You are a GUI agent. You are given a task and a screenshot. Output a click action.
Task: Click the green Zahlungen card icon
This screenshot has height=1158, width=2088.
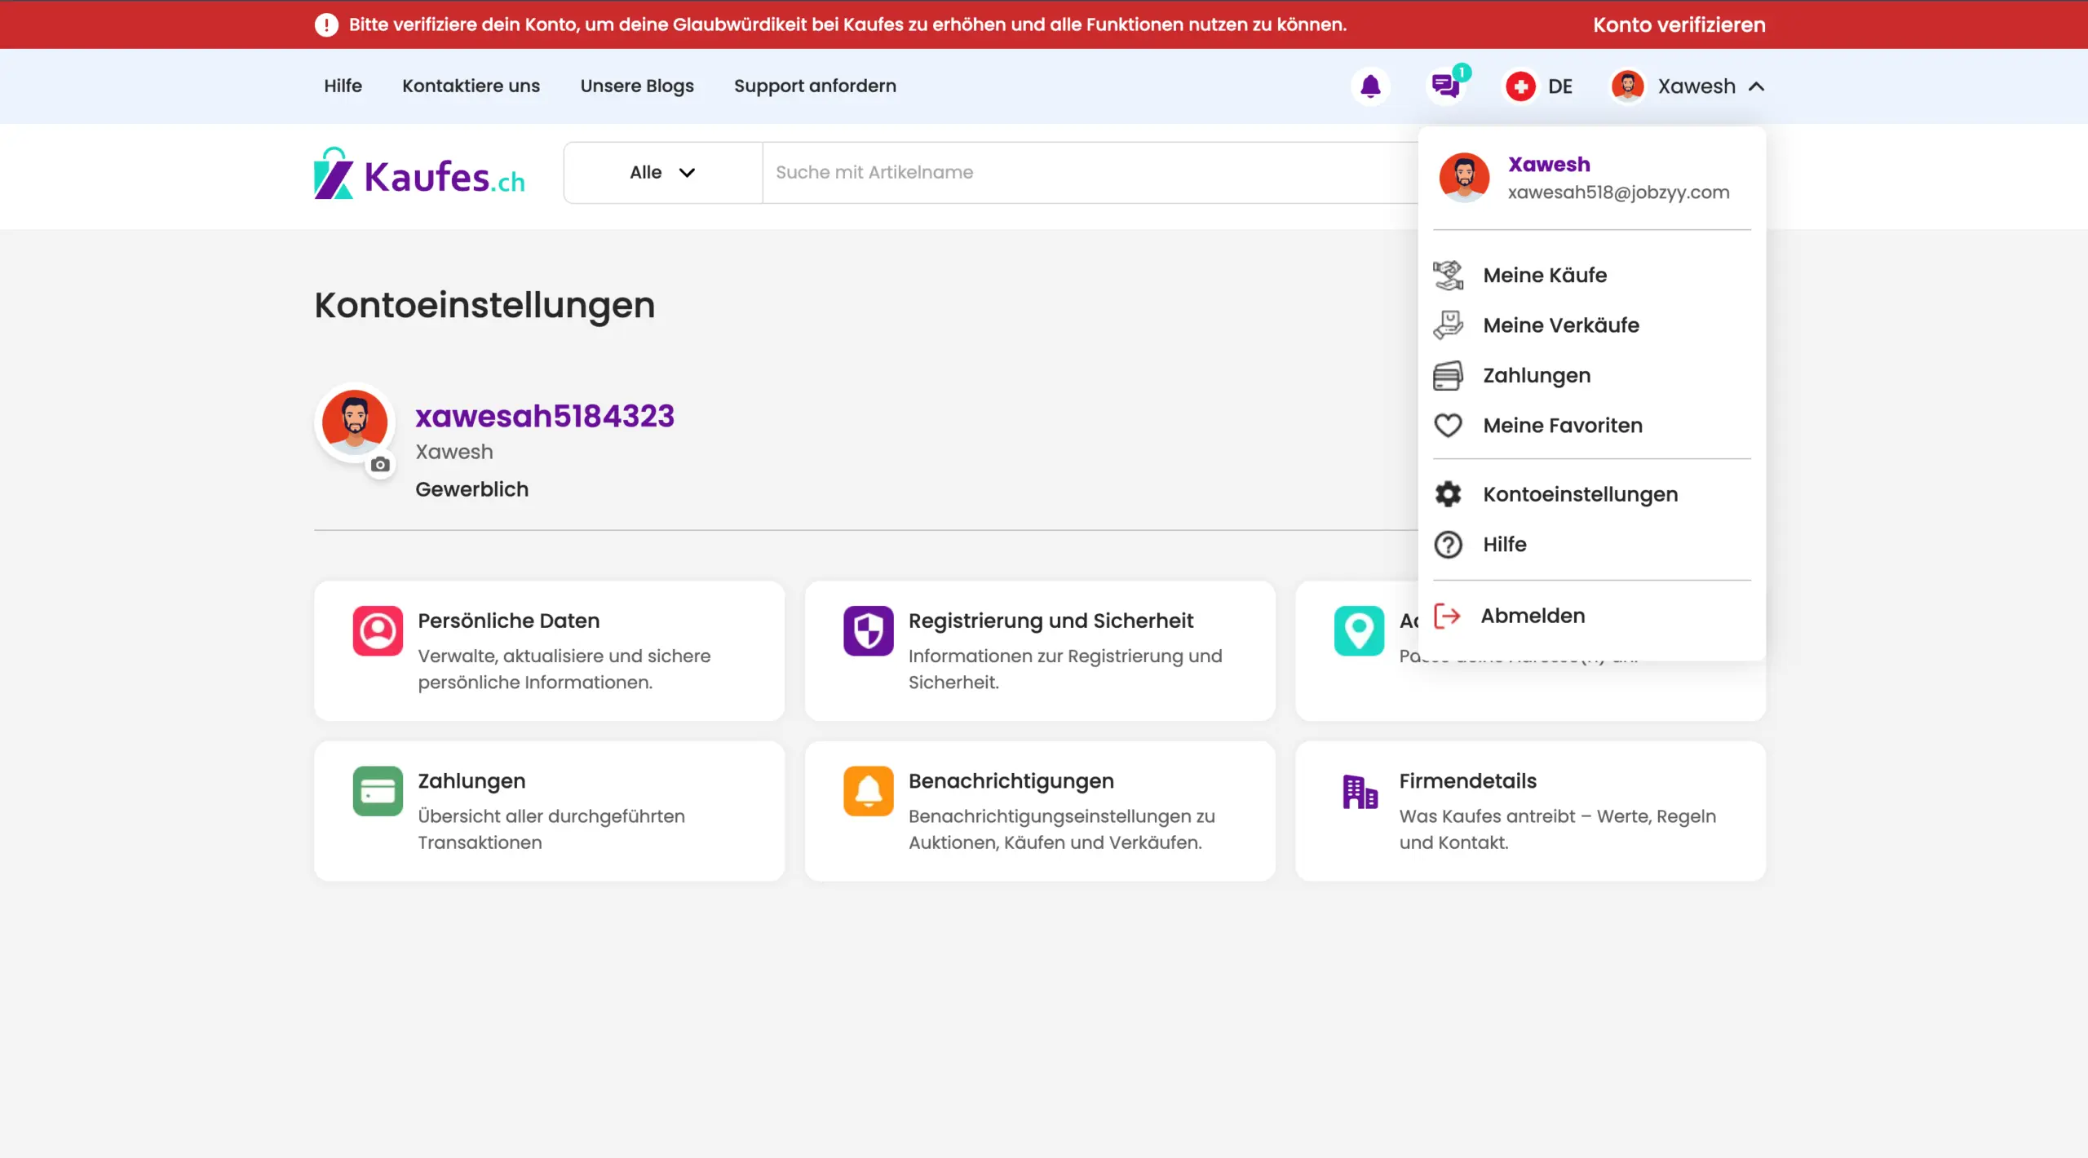(378, 791)
